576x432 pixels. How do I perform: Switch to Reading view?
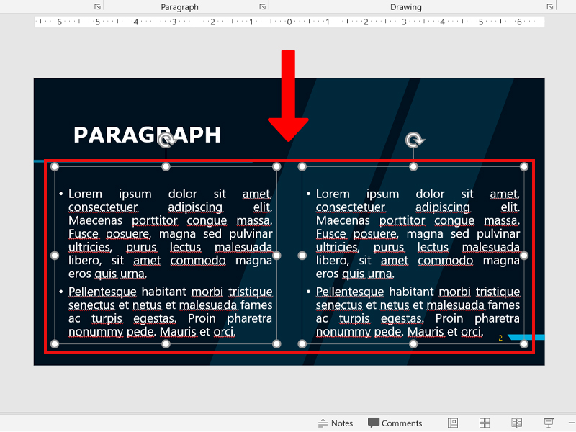coord(516,423)
